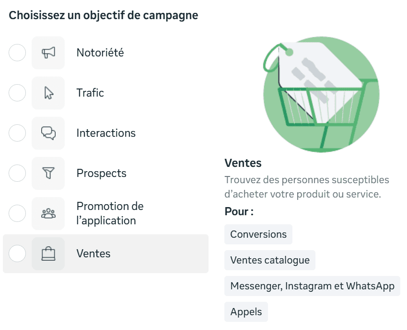Viewport: 407px width, 330px height.
Task: Click the campaign objective title text
Action: pos(104,15)
